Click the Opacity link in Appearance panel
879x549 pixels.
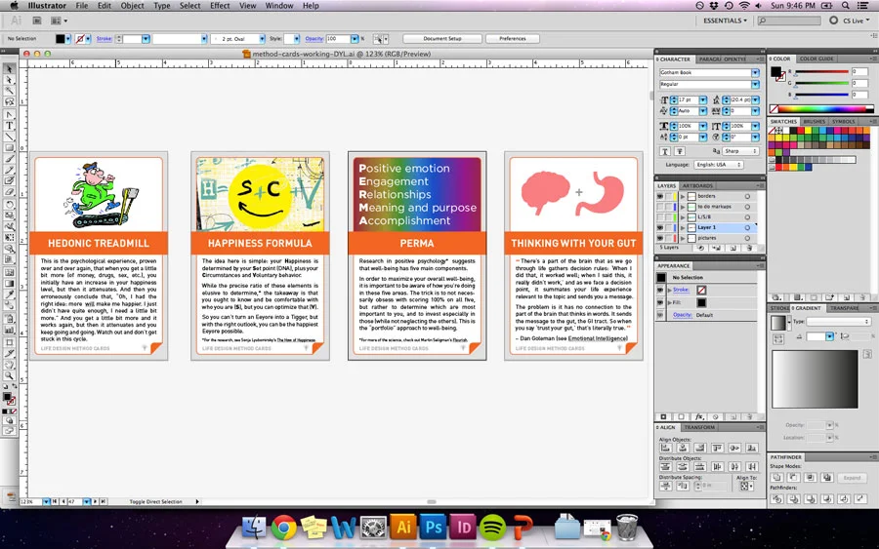[x=682, y=315]
